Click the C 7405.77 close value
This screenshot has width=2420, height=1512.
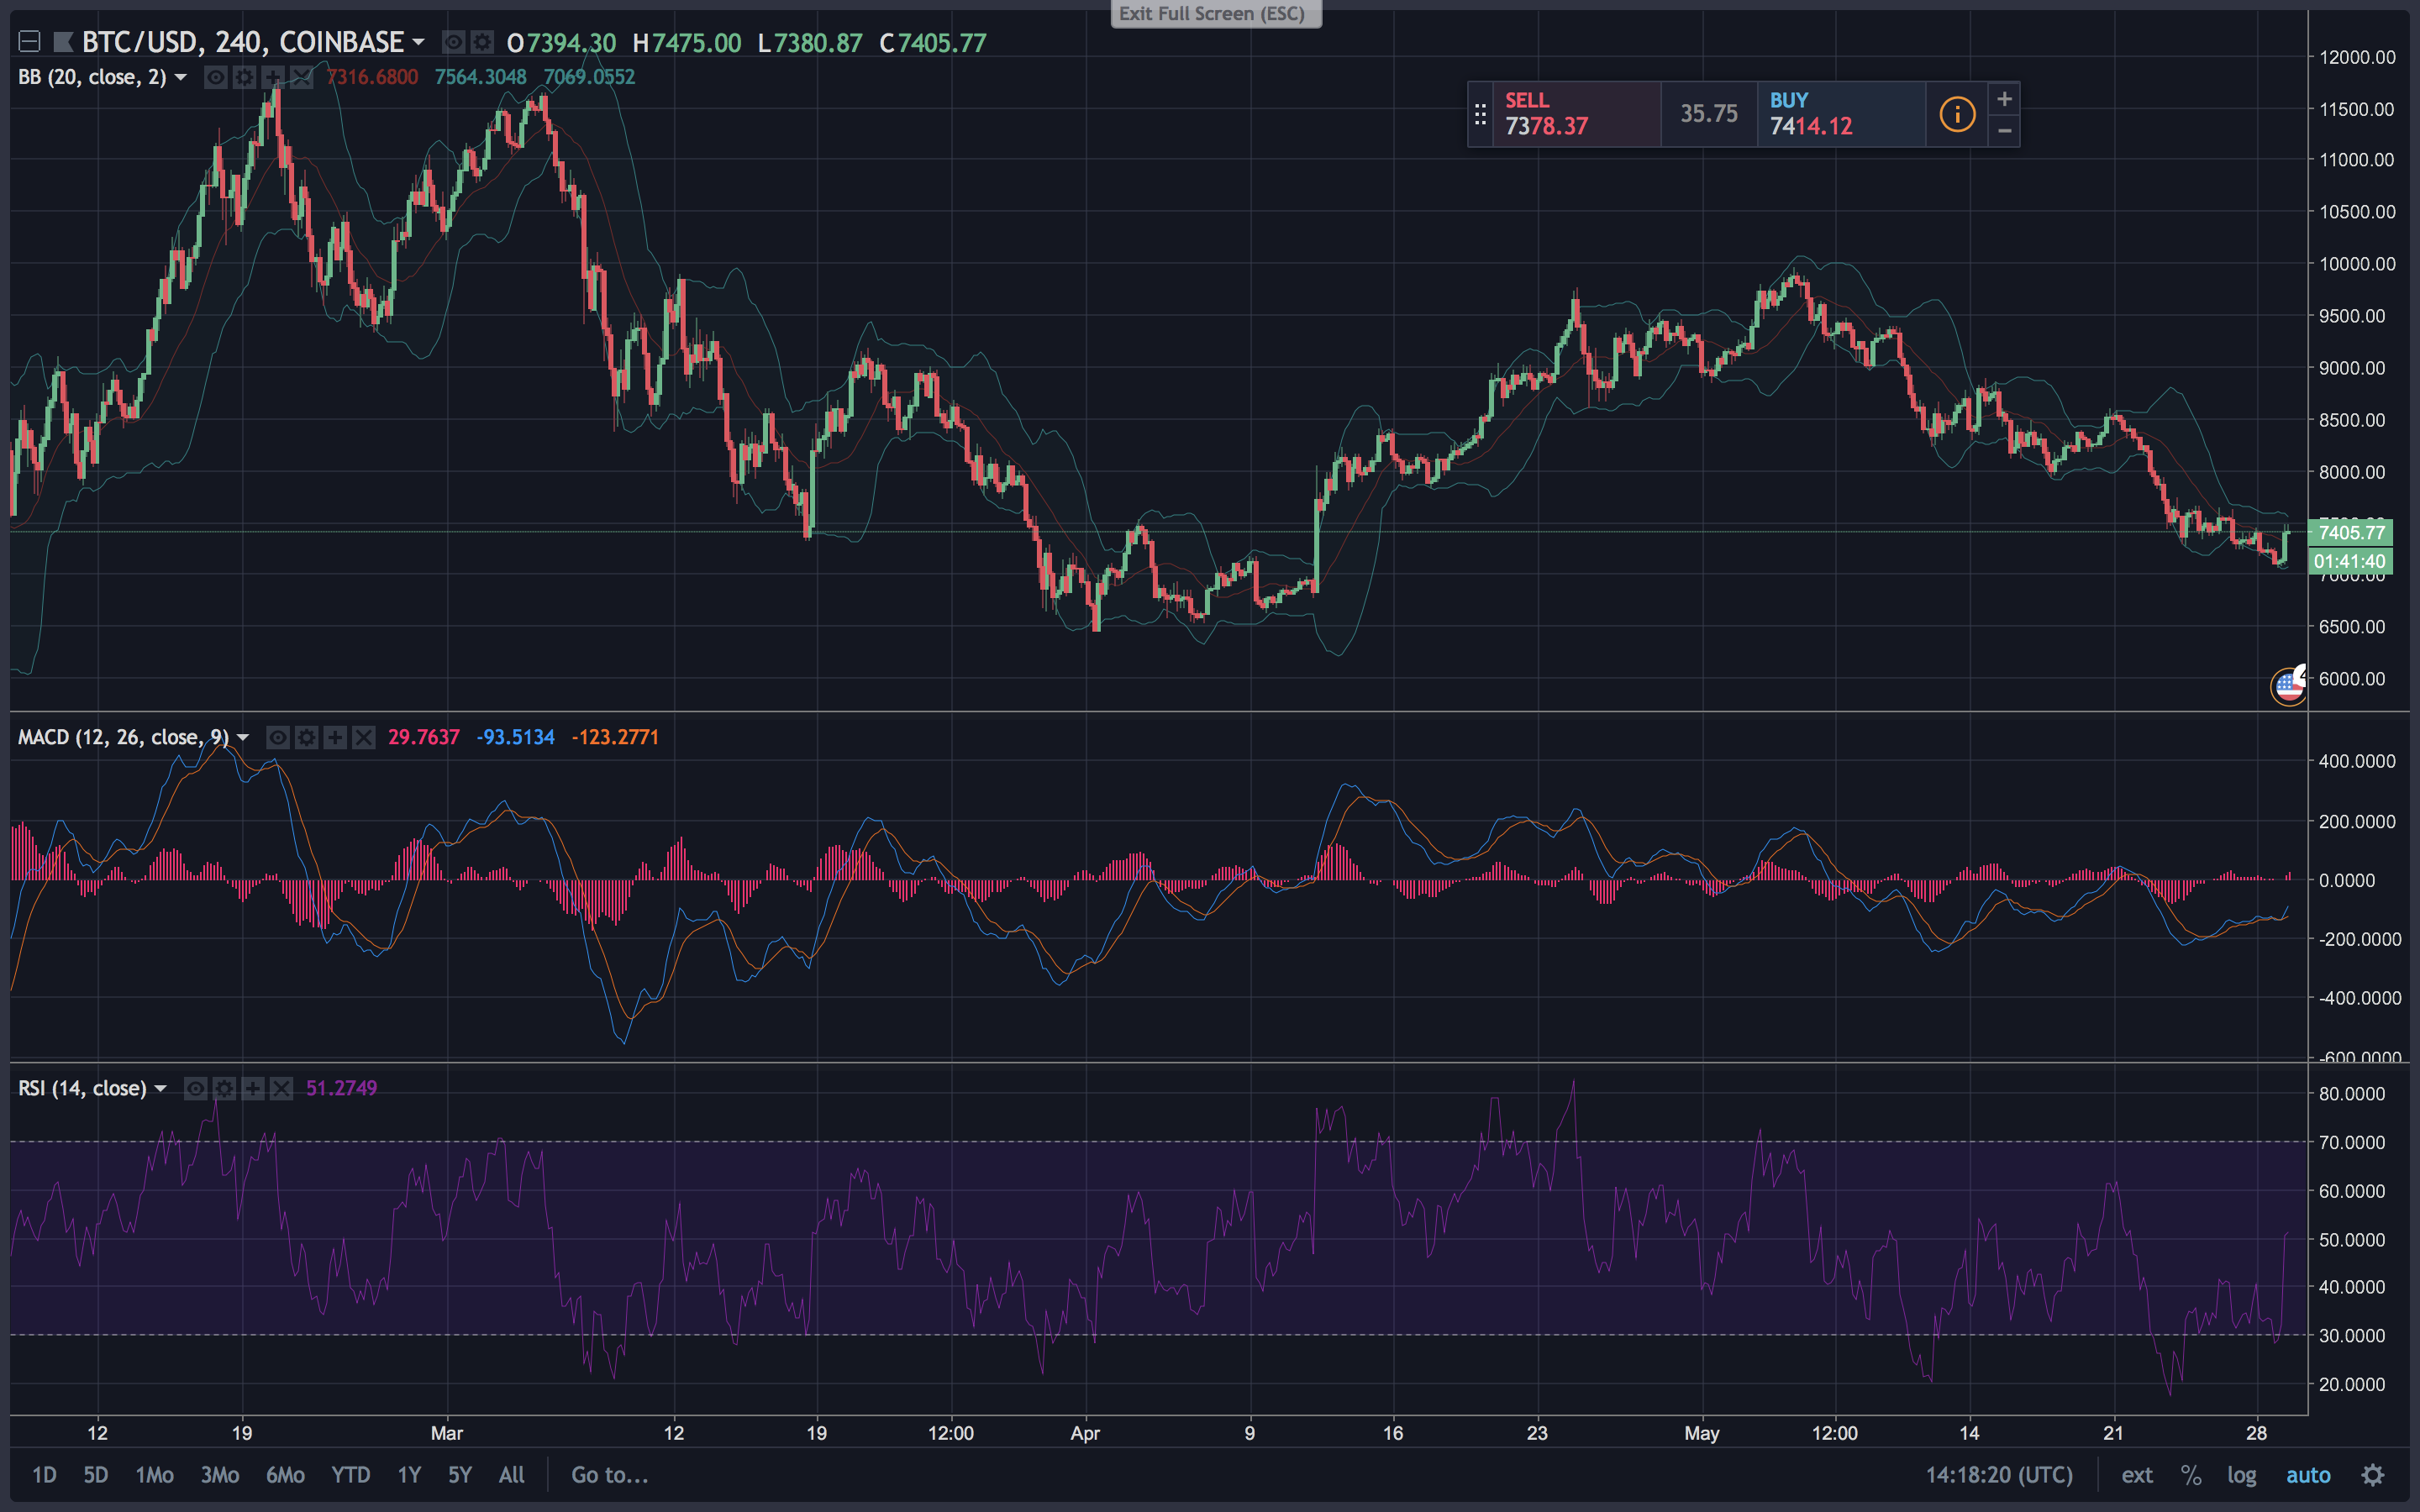coord(933,43)
